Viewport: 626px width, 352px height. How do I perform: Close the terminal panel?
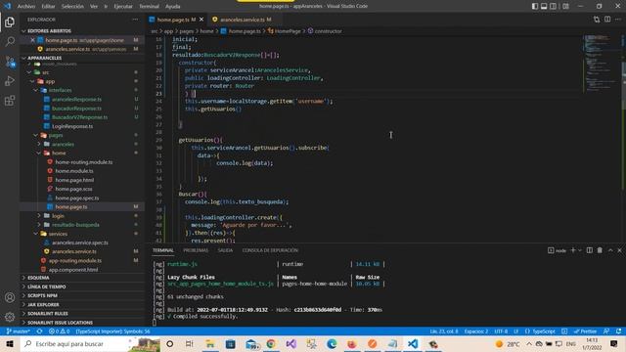619,250
